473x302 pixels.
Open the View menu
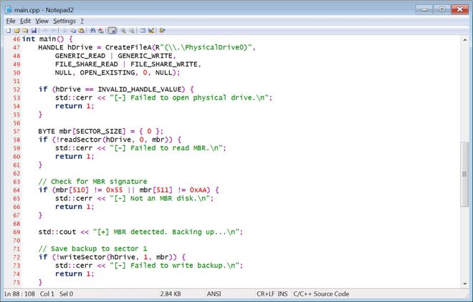[x=42, y=21]
